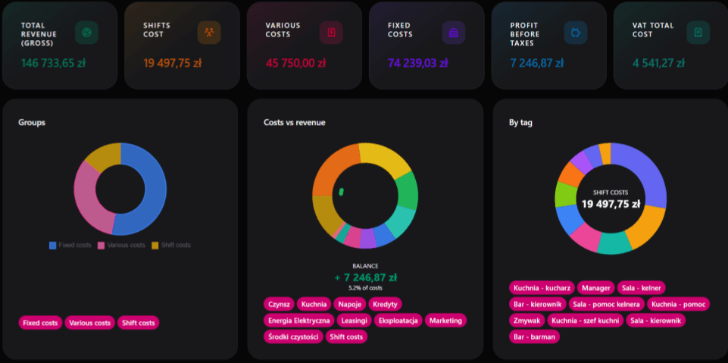Image resolution: width=728 pixels, height=363 pixels.
Task: Click the SHIFT COSTS donut center label
Action: [x=611, y=192]
